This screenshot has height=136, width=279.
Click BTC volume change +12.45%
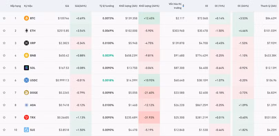pyautogui.click(x=149, y=18)
